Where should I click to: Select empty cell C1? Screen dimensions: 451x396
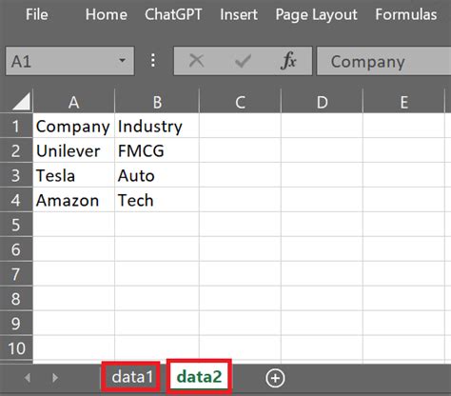pyautogui.click(x=240, y=126)
